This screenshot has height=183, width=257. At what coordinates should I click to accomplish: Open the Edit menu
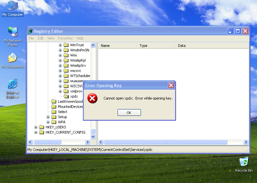tap(40, 38)
